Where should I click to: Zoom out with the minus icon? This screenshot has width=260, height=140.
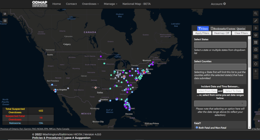point(256,77)
